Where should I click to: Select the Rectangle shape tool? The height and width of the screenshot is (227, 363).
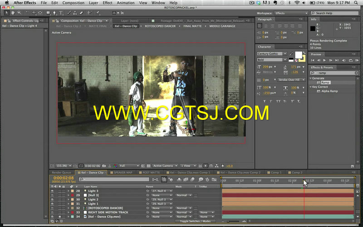pos(48,13)
